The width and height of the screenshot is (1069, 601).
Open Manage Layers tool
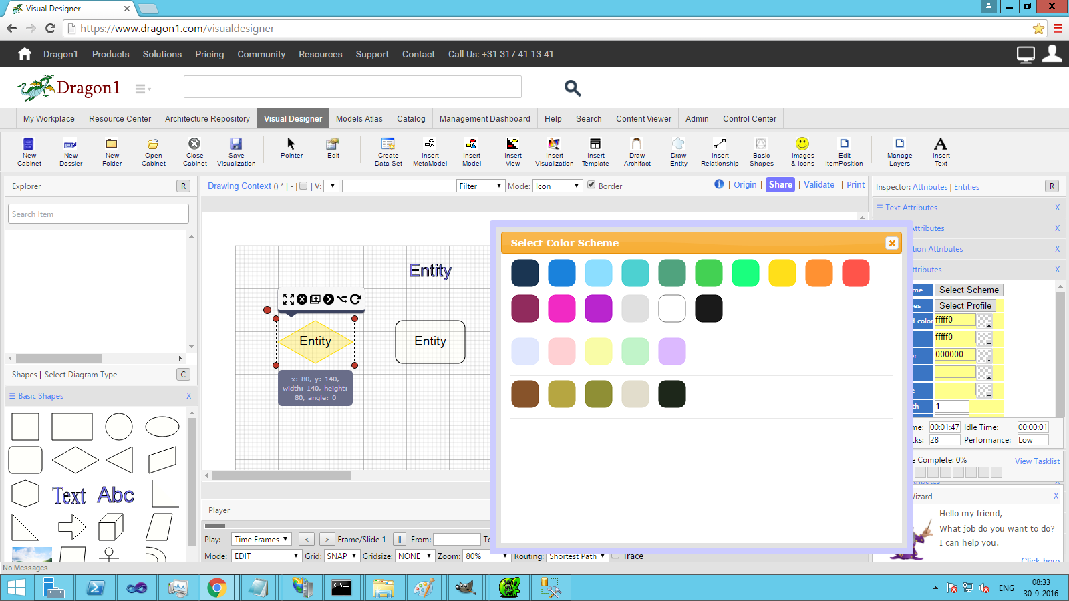[899, 151]
